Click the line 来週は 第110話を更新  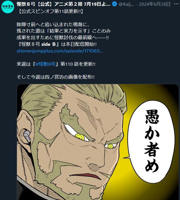(56, 64)
